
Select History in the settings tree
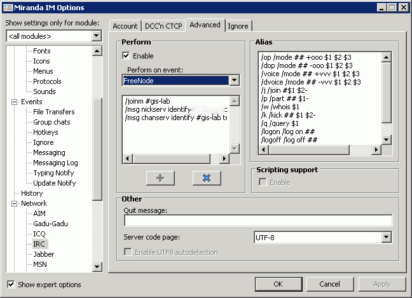(x=32, y=193)
